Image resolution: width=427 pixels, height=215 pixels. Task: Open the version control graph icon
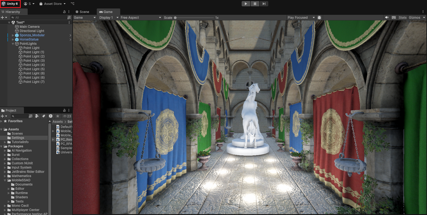point(73,4)
